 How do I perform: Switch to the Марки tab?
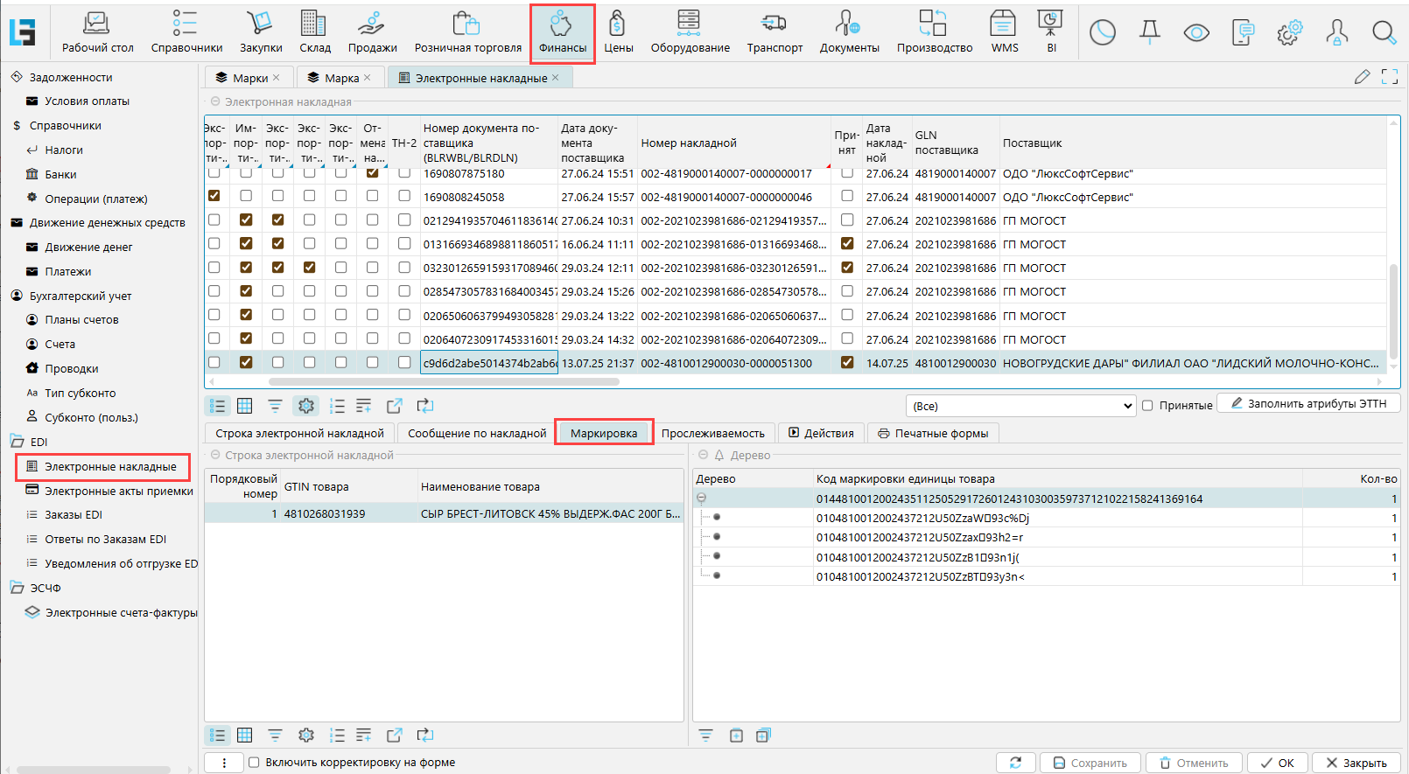click(249, 78)
